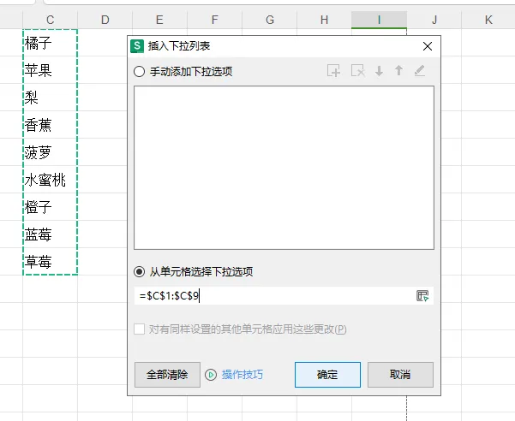The width and height of the screenshot is (515, 421).
Task: Close the 插入下拉列表 dialog
Action: point(428,46)
